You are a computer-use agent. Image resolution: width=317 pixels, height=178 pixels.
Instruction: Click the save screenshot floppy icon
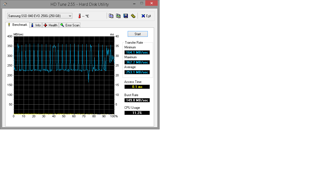[126, 16]
